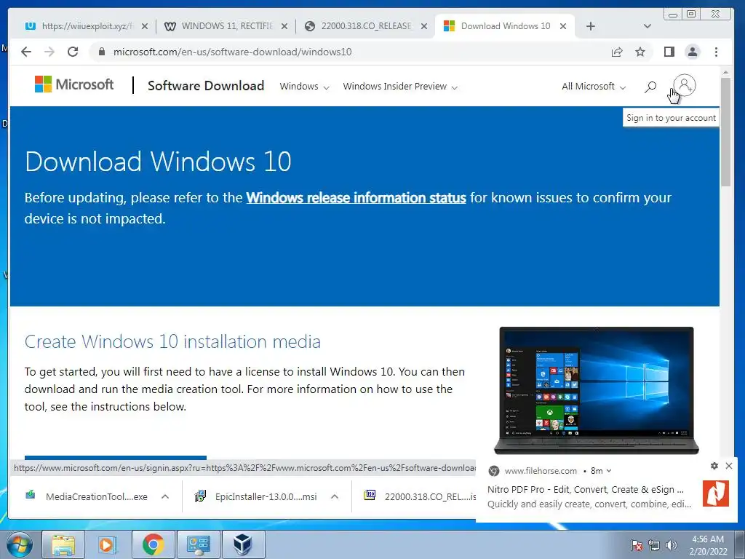Open Software Download heading link

tap(206, 86)
